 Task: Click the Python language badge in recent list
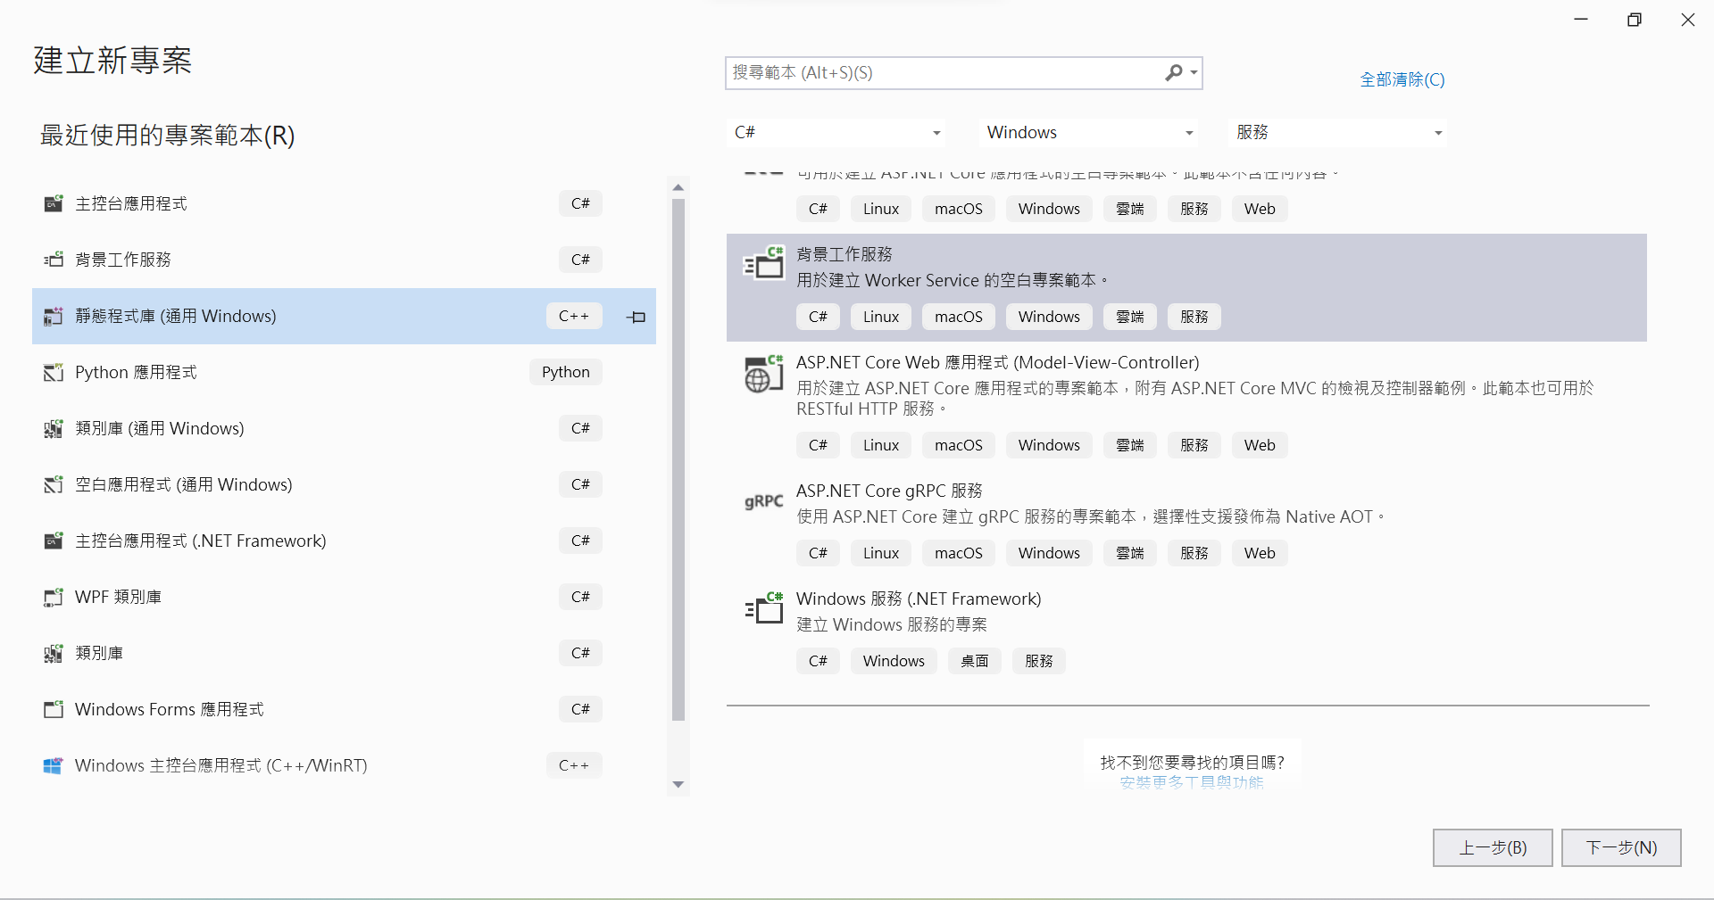pyautogui.click(x=566, y=372)
